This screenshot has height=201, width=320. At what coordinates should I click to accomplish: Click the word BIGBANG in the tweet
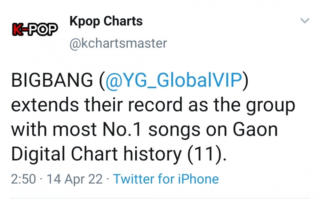(52, 80)
